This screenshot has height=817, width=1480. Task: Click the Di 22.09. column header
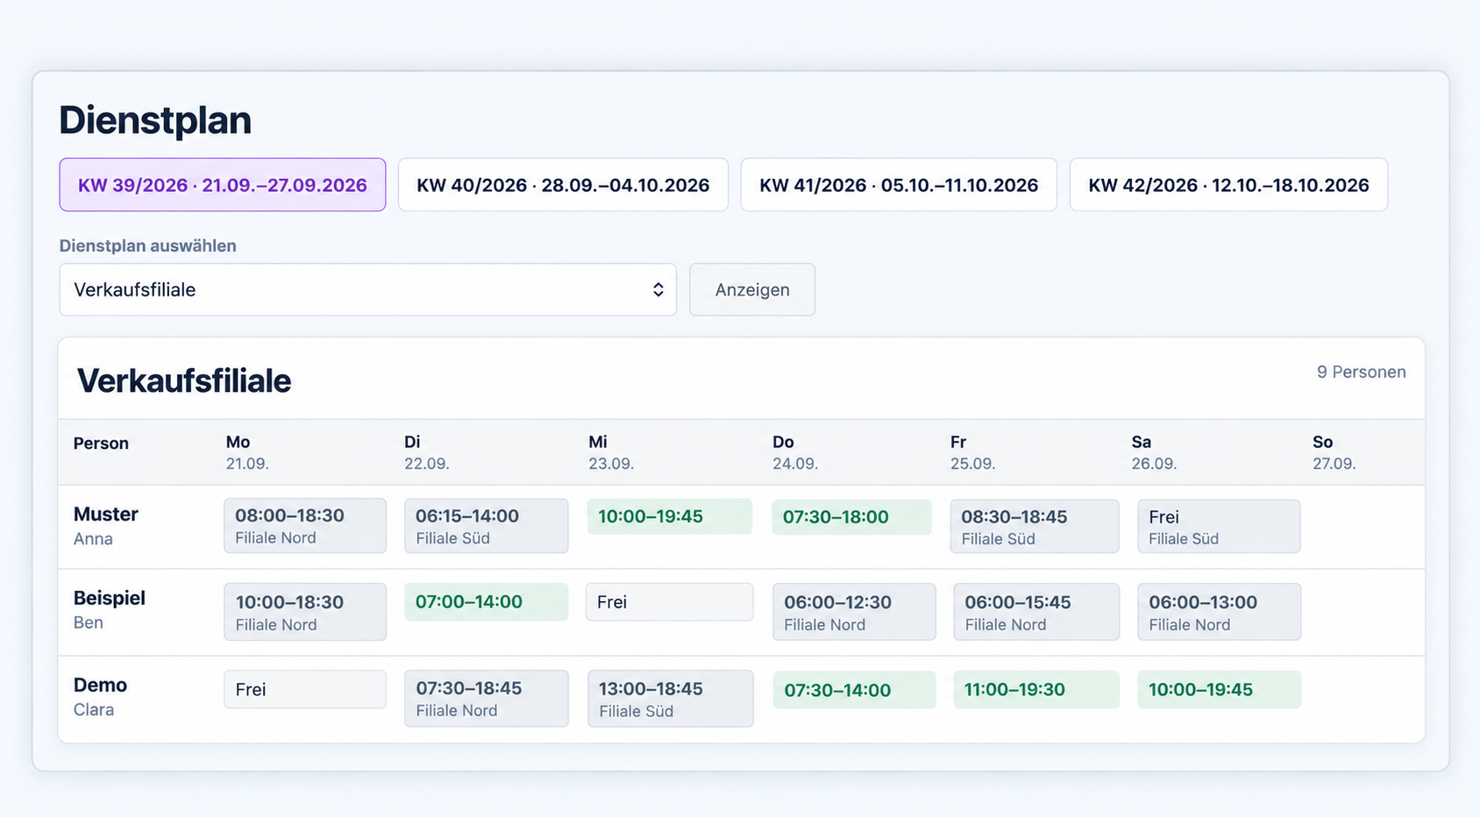[427, 452]
